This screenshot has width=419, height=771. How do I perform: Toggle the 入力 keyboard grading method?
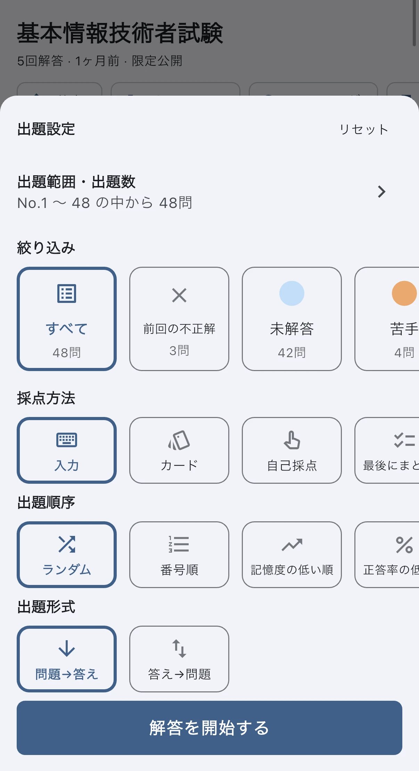coord(67,450)
